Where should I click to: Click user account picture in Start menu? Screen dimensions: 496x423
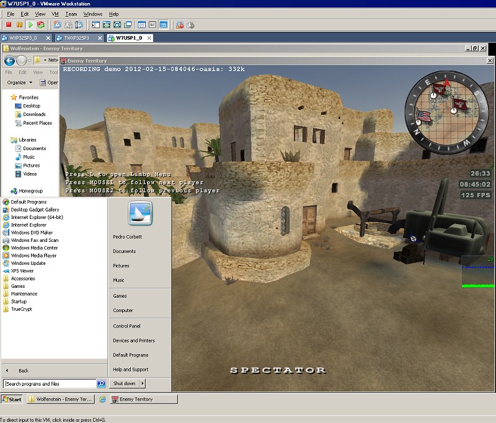[x=140, y=213]
